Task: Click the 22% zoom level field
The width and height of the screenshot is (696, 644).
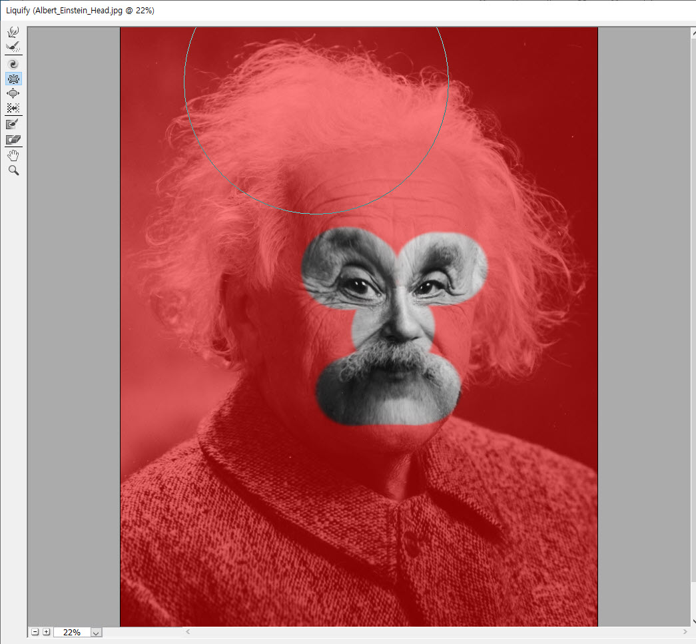Action: [x=72, y=632]
